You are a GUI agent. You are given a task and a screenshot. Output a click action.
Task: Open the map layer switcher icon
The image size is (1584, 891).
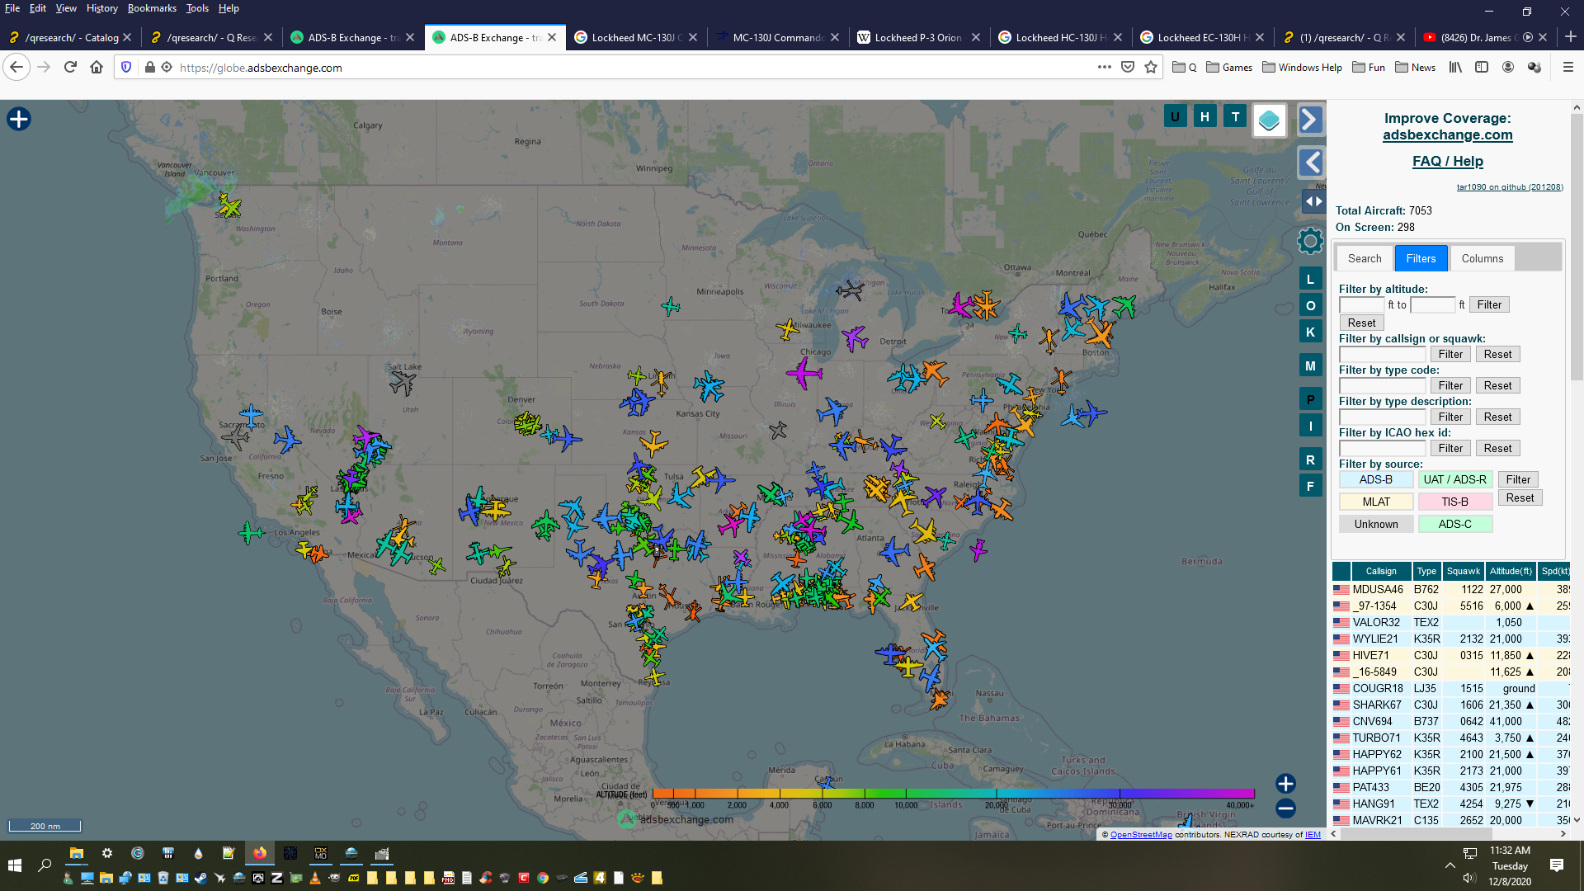[x=1269, y=121]
